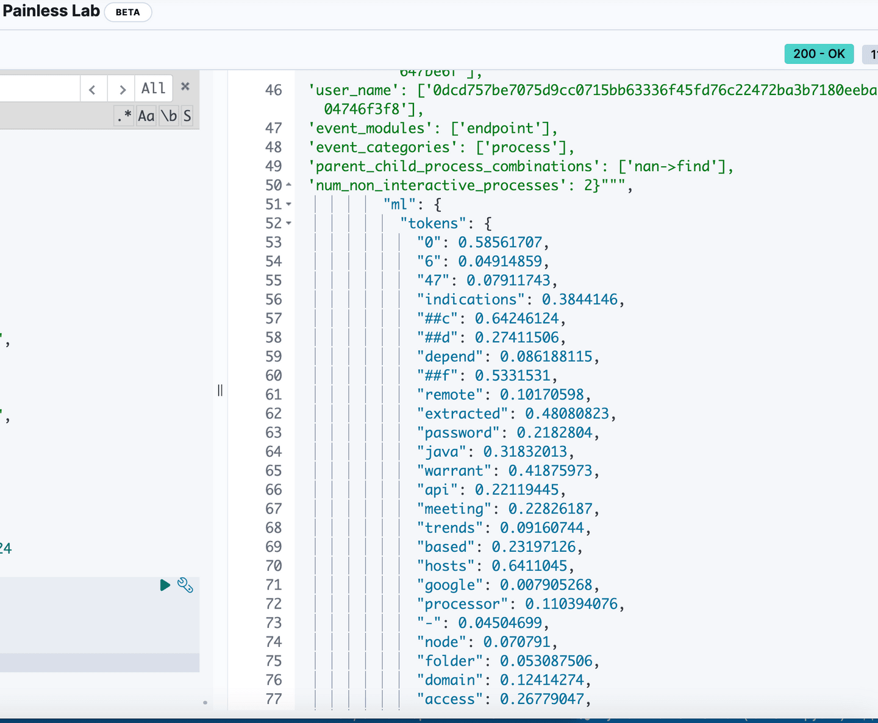Run the request with the play button
Image resolution: width=878 pixels, height=723 pixels.
pyautogui.click(x=165, y=585)
